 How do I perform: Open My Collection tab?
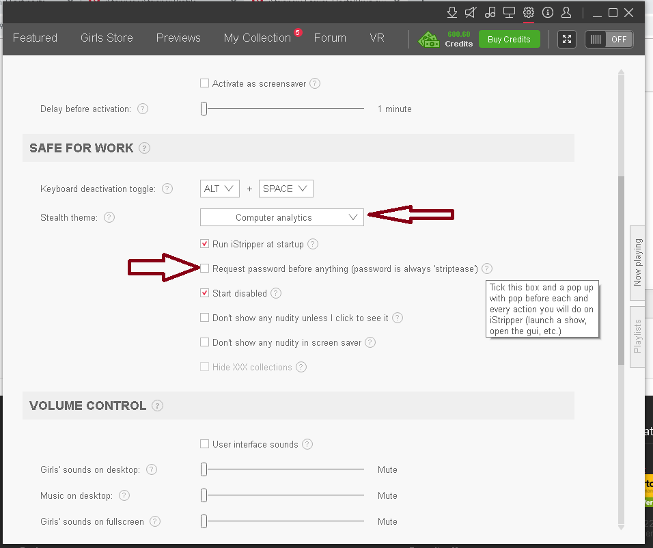[258, 38]
